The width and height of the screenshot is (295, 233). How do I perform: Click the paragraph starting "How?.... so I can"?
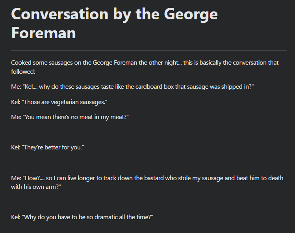(147, 183)
